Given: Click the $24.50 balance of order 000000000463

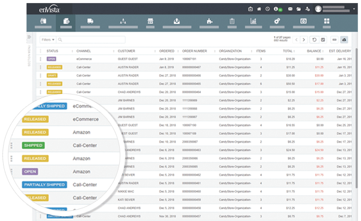Looking at the screenshot, I should [319, 150].
